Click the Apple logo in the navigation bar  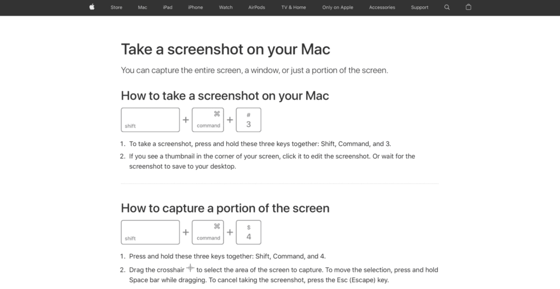[x=91, y=7]
